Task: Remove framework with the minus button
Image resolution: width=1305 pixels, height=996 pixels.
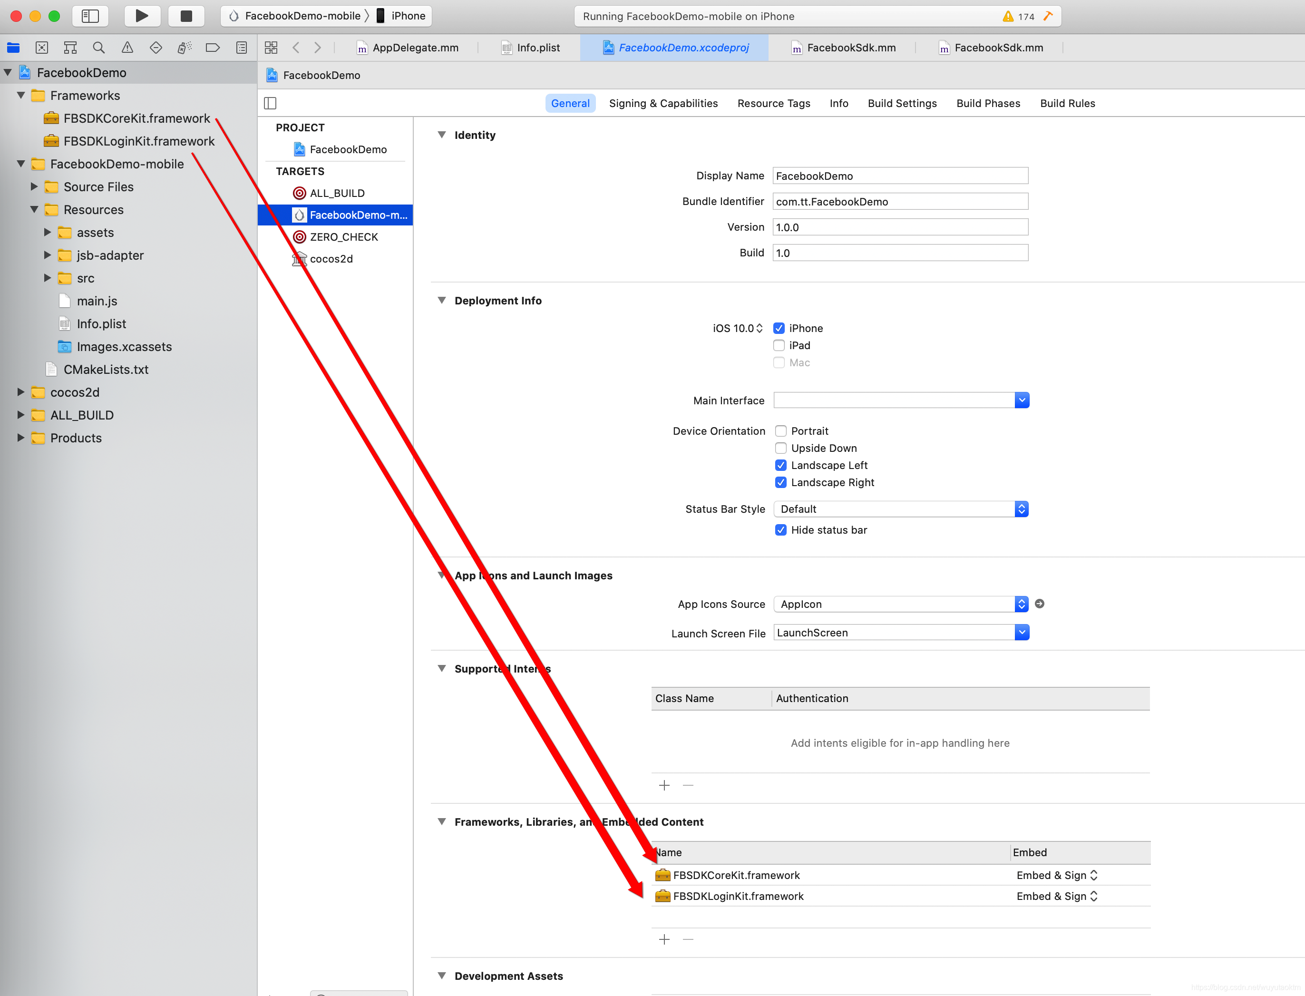Action: [688, 940]
